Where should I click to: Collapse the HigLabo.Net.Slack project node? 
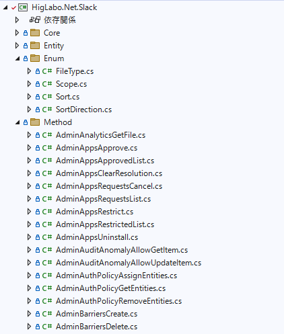(5, 7)
